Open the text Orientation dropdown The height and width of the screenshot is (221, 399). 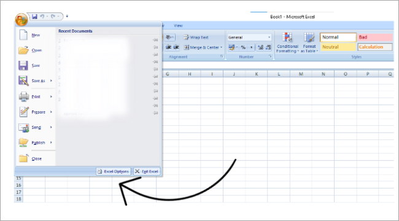(169, 37)
